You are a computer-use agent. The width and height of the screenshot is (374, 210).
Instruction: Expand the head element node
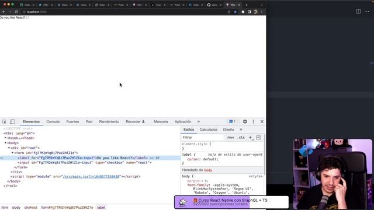[x=5, y=138]
